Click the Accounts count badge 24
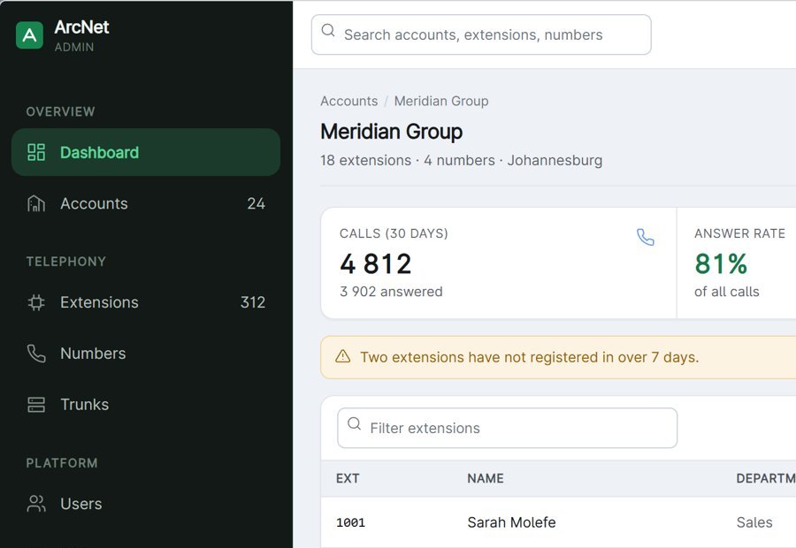Viewport: 796px width, 548px height. [x=256, y=203]
